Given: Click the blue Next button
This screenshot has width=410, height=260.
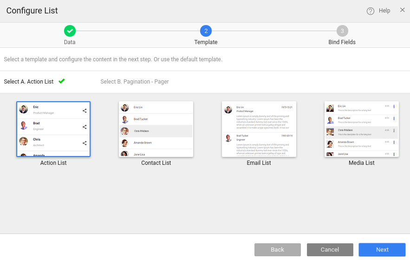Looking at the screenshot, I should pyautogui.click(x=382, y=250).
